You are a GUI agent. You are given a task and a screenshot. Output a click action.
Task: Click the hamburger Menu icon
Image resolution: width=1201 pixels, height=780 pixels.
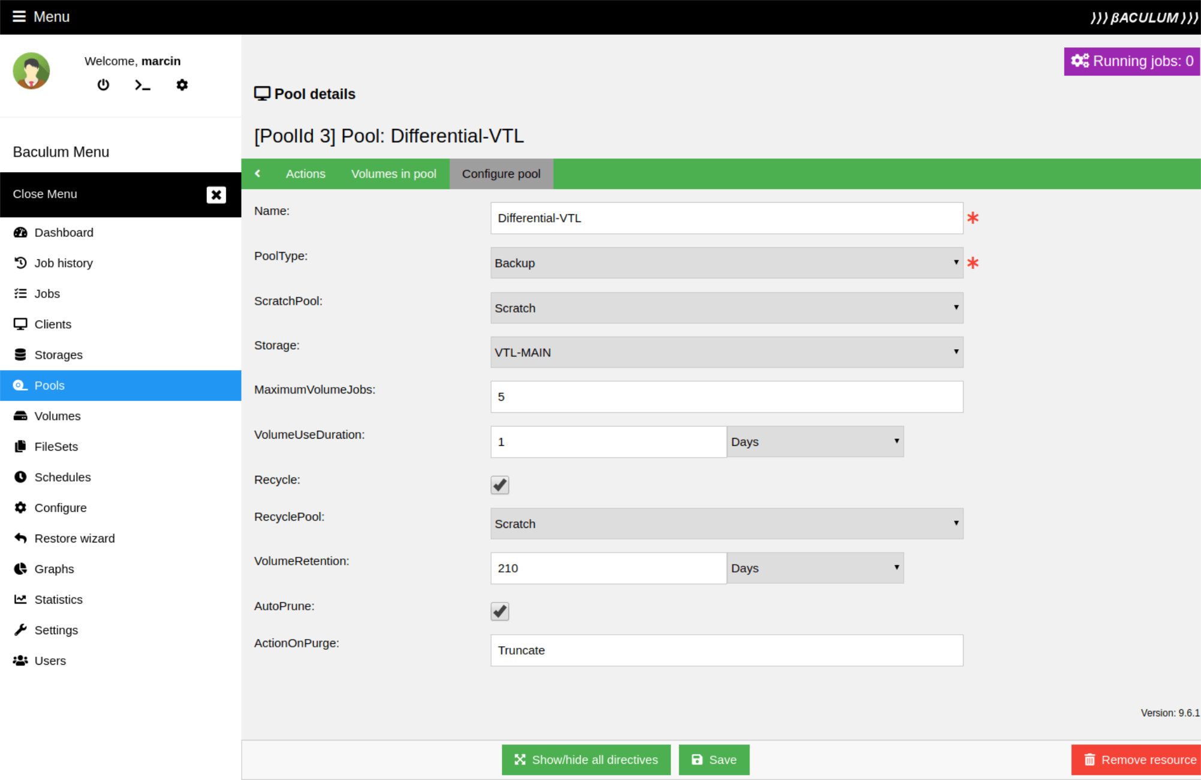click(x=19, y=16)
